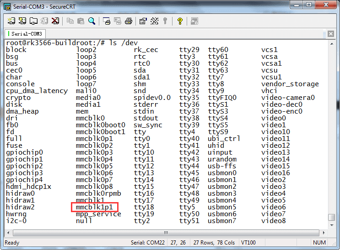Disconnect the current session via toolbar
340x250 pixels.
pyautogui.click(x=55, y=21)
